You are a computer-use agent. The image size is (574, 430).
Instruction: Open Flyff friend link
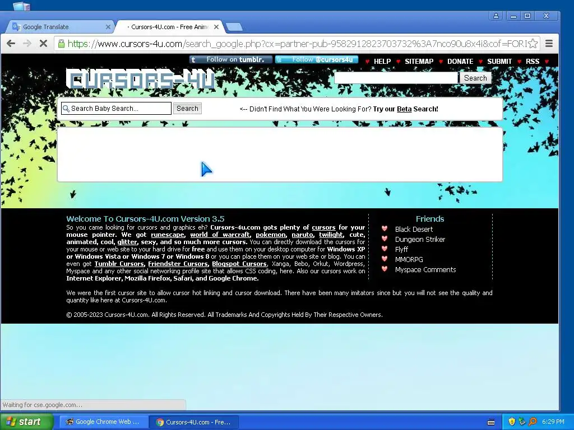[x=401, y=249]
